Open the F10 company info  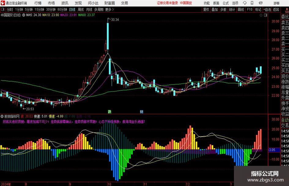click(250, 9)
